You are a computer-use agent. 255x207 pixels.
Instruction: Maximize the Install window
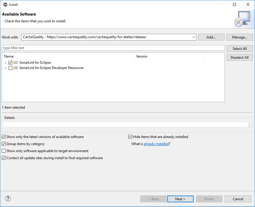[x=234, y=4]
